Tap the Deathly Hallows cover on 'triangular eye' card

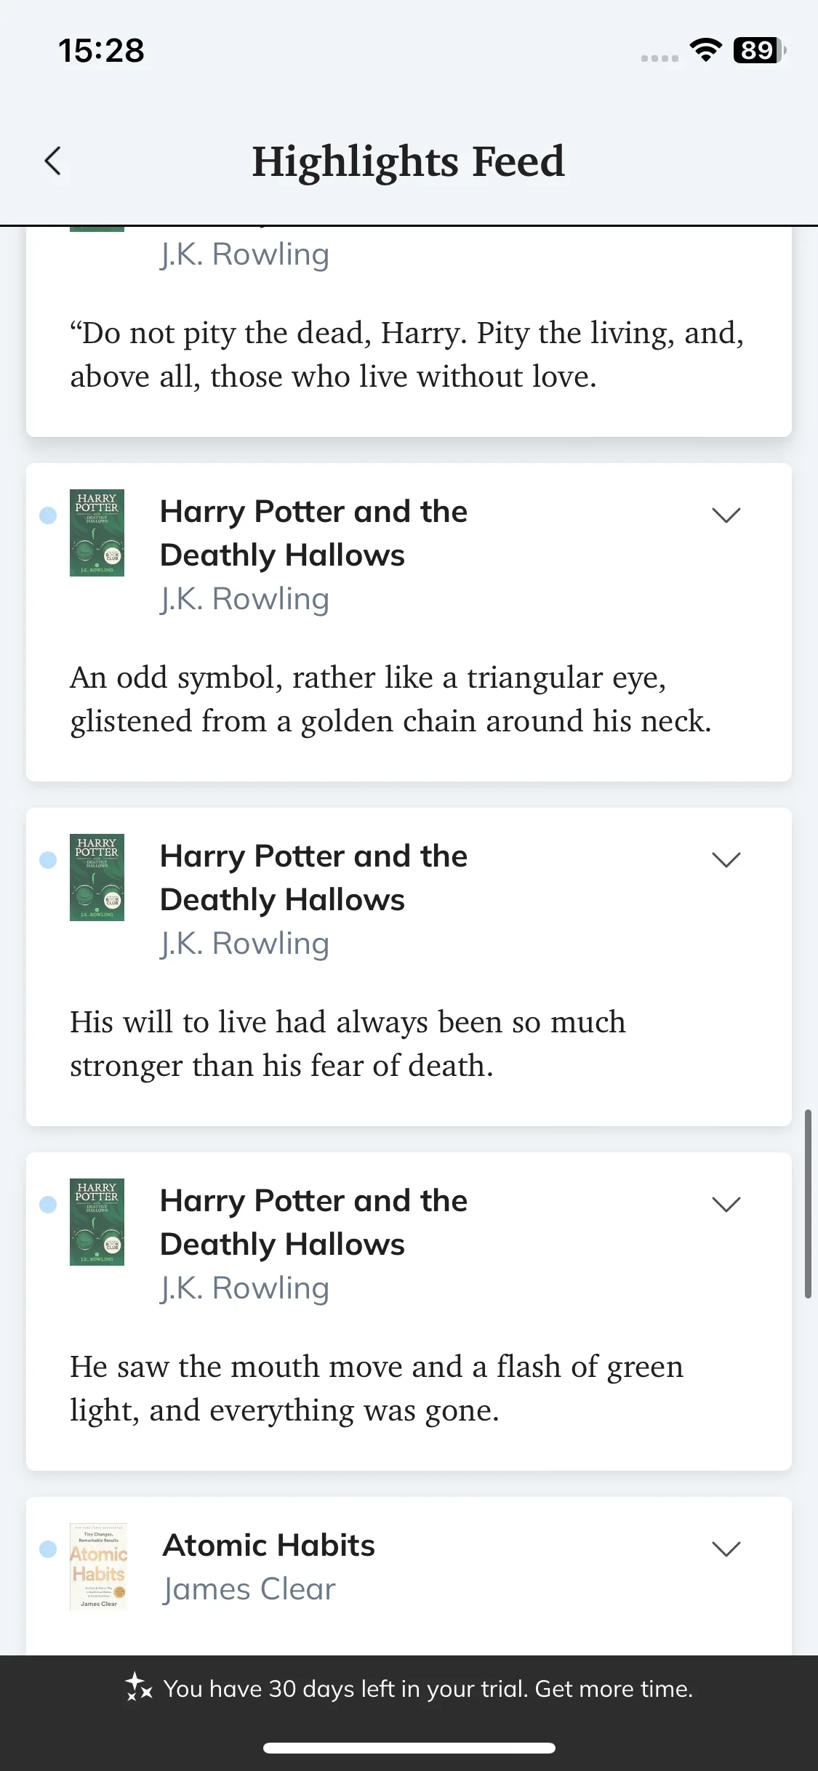point(97,533)
